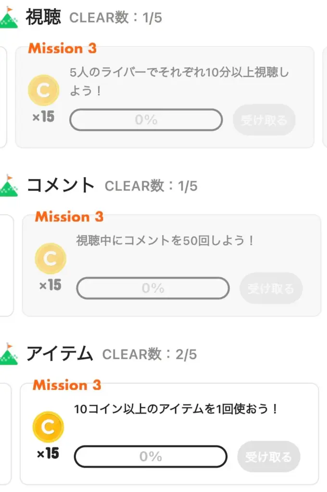Tap the coin icon in the アイテム mission card
Viewport: 327px width, 492px height.
48,427
